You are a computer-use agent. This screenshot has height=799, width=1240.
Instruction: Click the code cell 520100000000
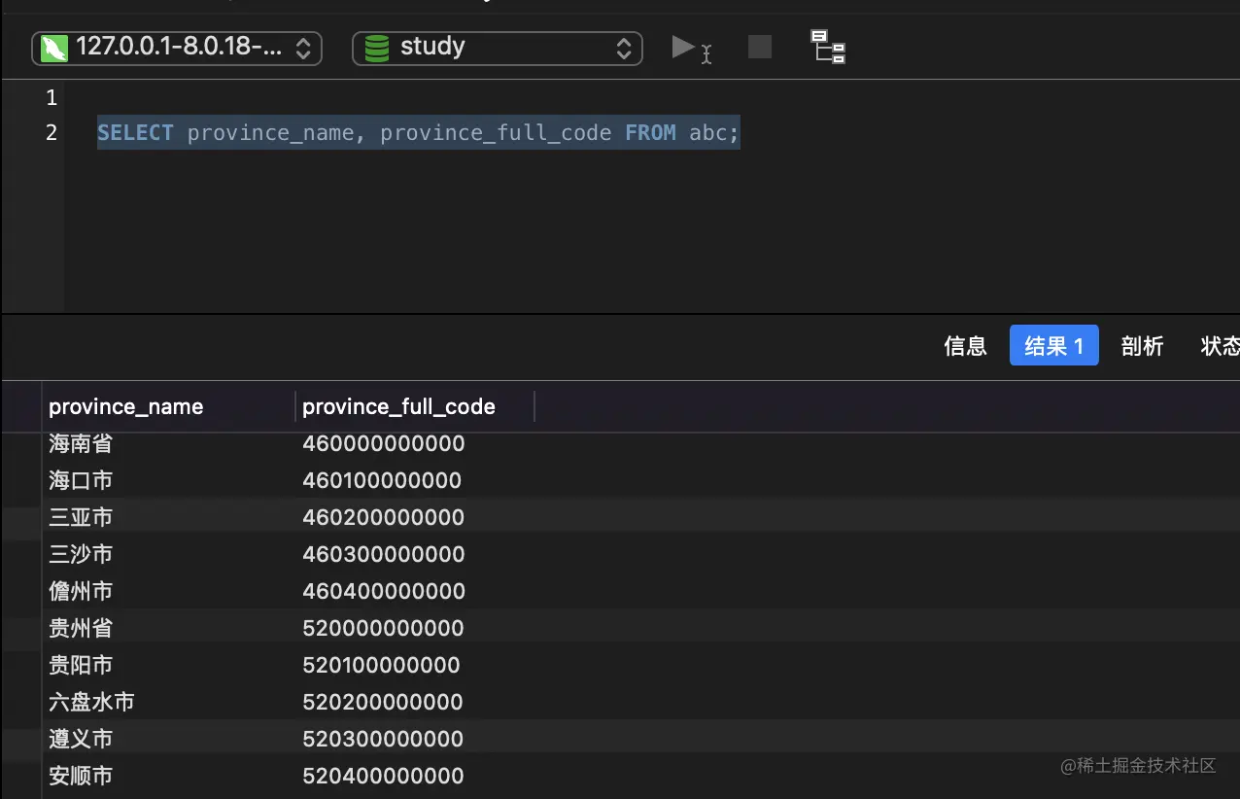[x=382, y=665]
